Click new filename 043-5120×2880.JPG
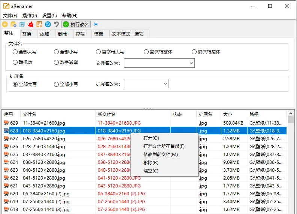 click(119, 186)
